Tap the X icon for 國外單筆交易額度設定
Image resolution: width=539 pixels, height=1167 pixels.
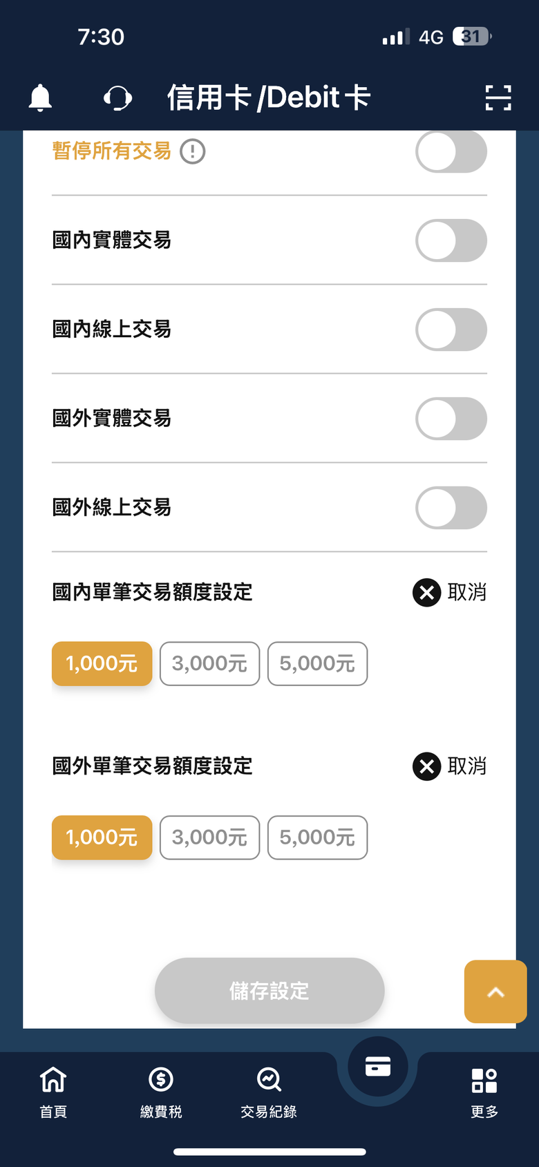[427, 766]
